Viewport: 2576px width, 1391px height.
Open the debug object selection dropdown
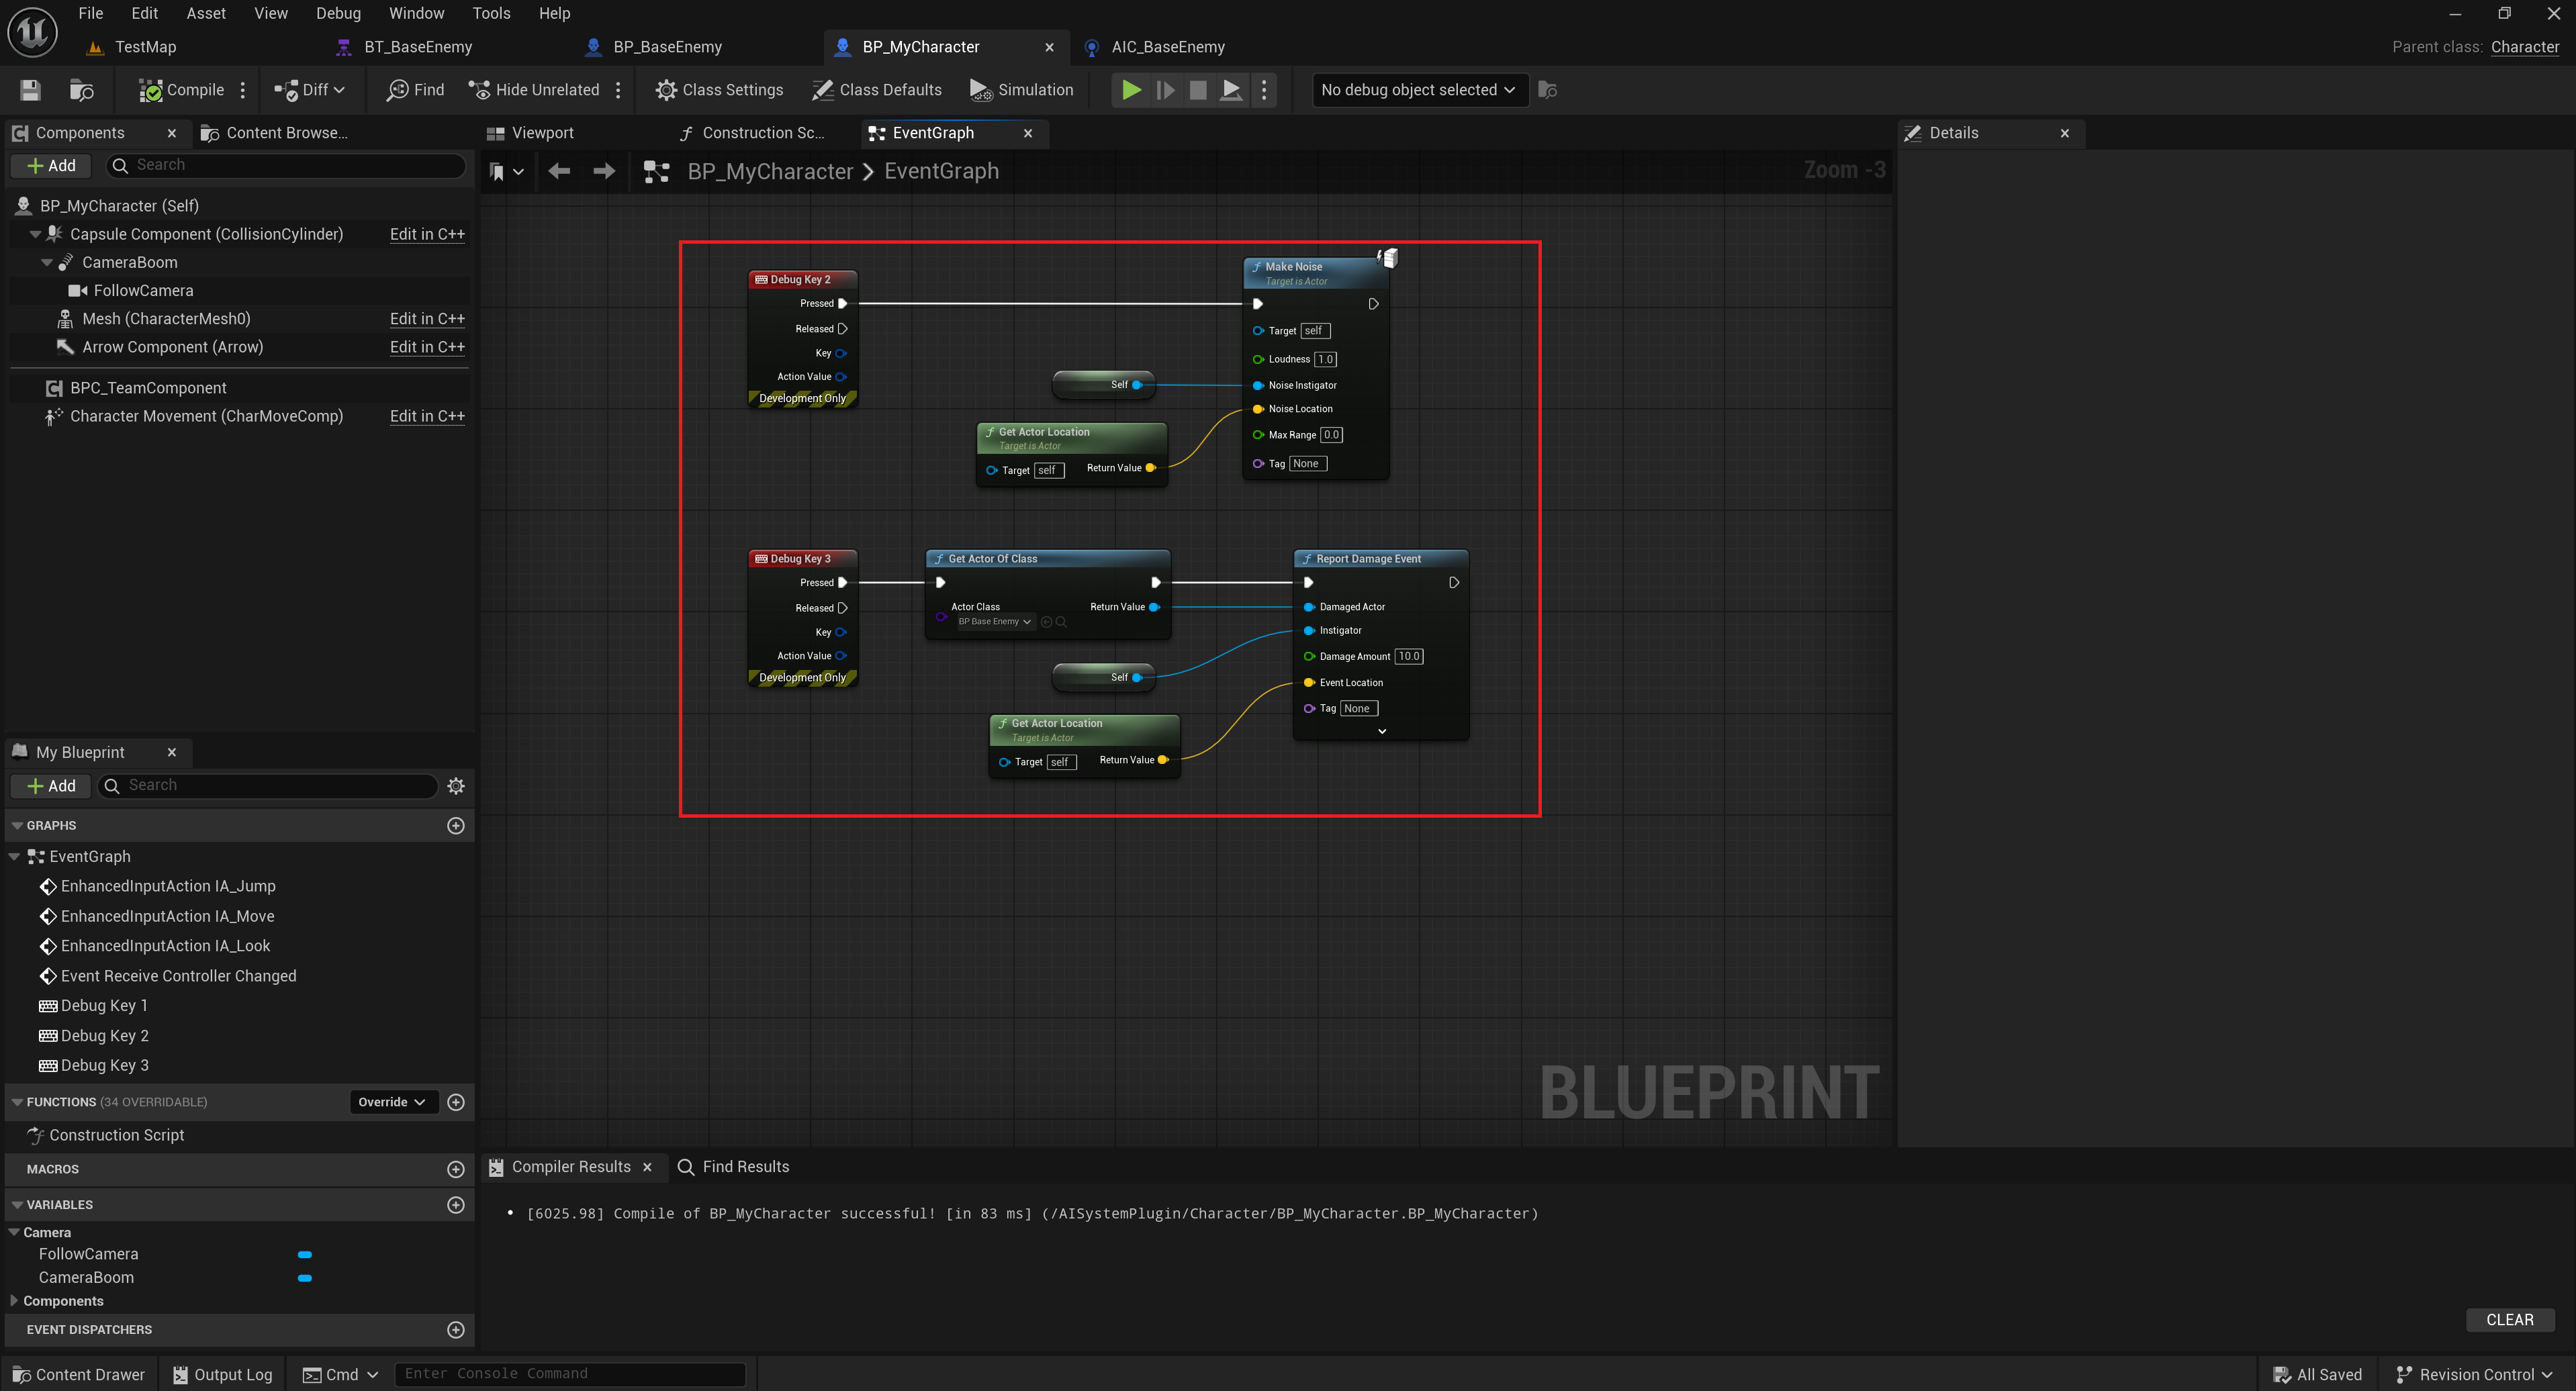[1418, 90]
